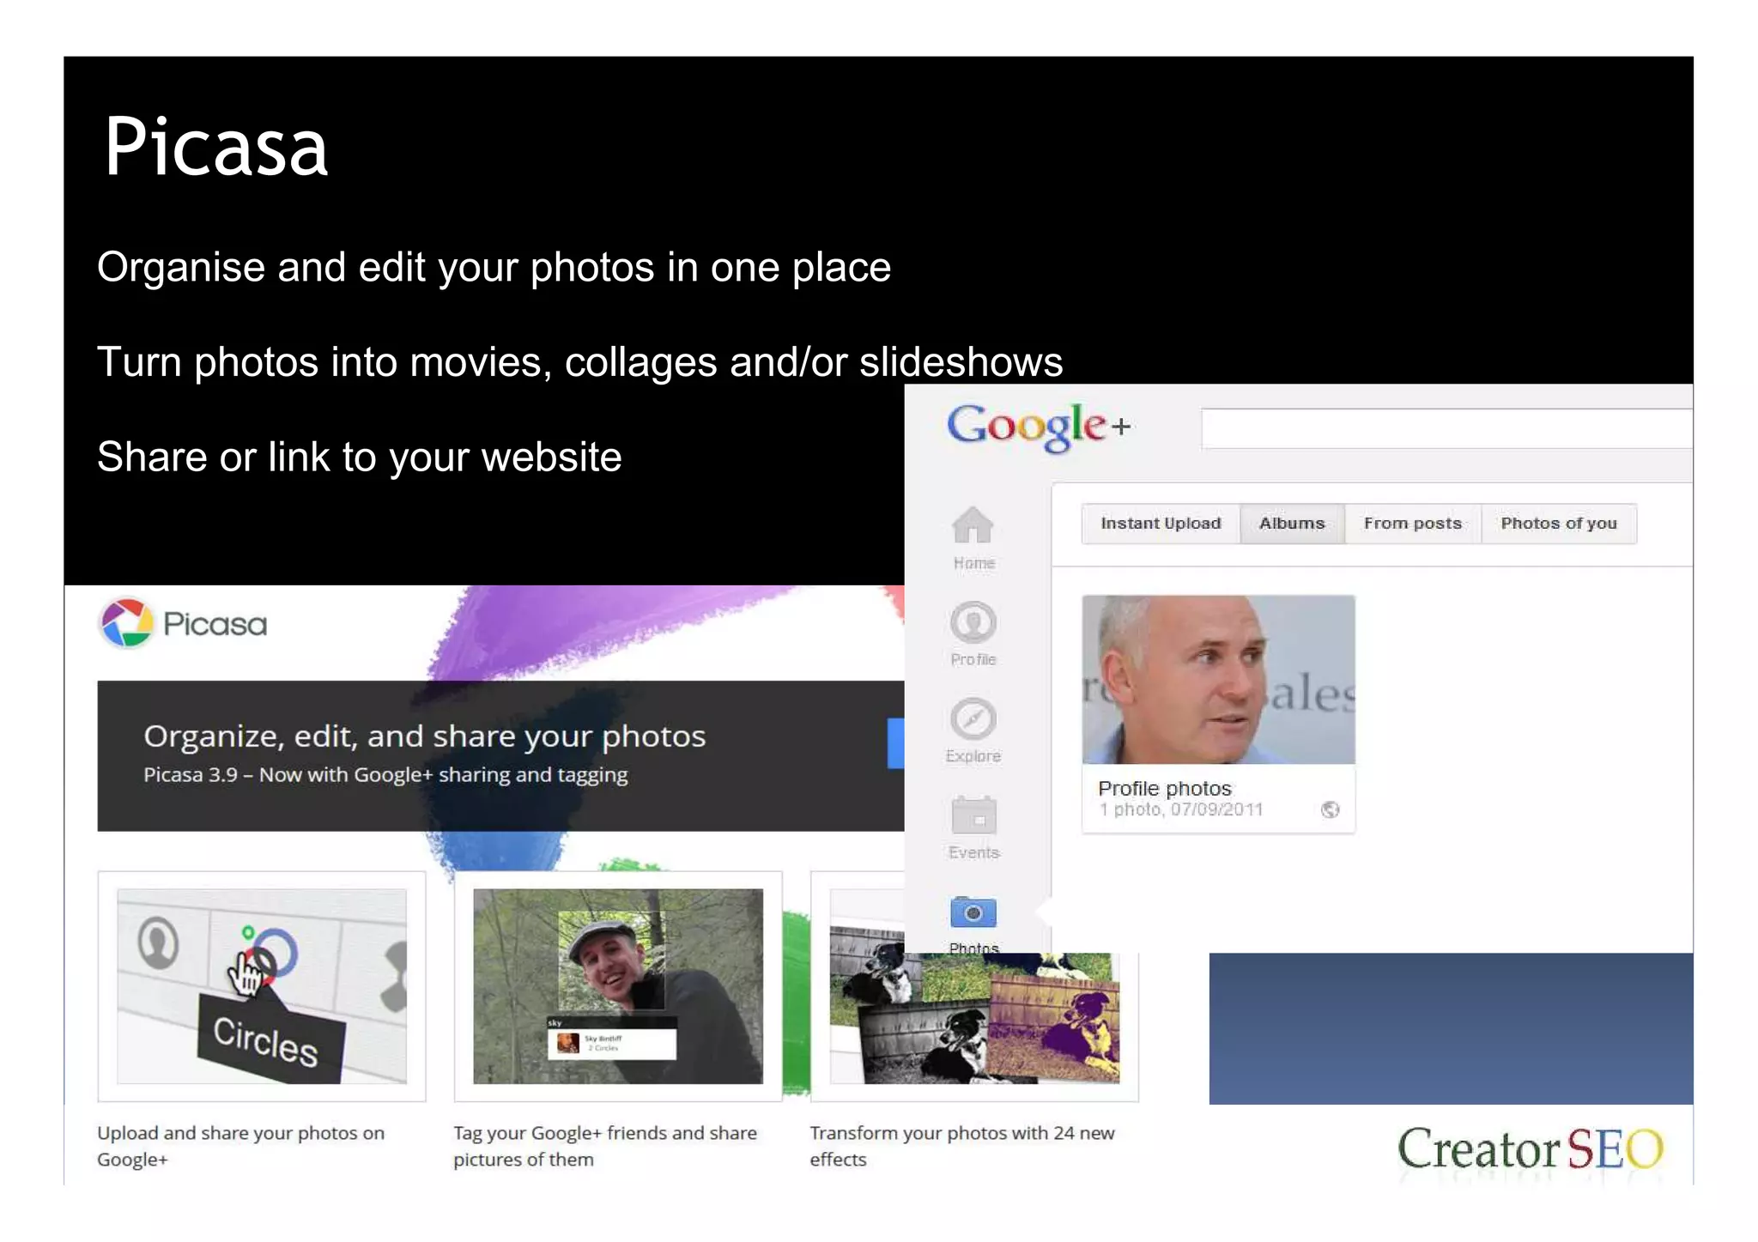Click 'Transform your photos with 24 new effects'
This screenshot has width=1758, height=1242.
(962, 1146)
